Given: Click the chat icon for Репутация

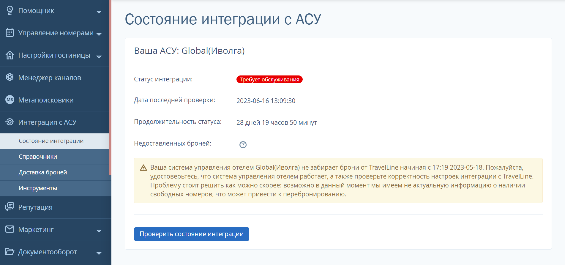Looking at the screenshot, I should [10, 206].
